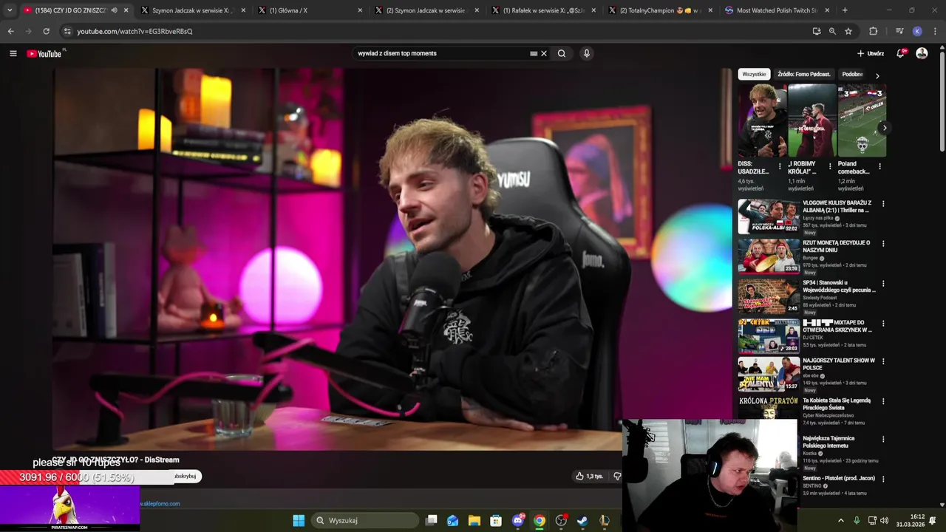Viewport: 946px width, 532px height.
Task: Advance the Shorts shelf with next arrow
Action: 884,128
